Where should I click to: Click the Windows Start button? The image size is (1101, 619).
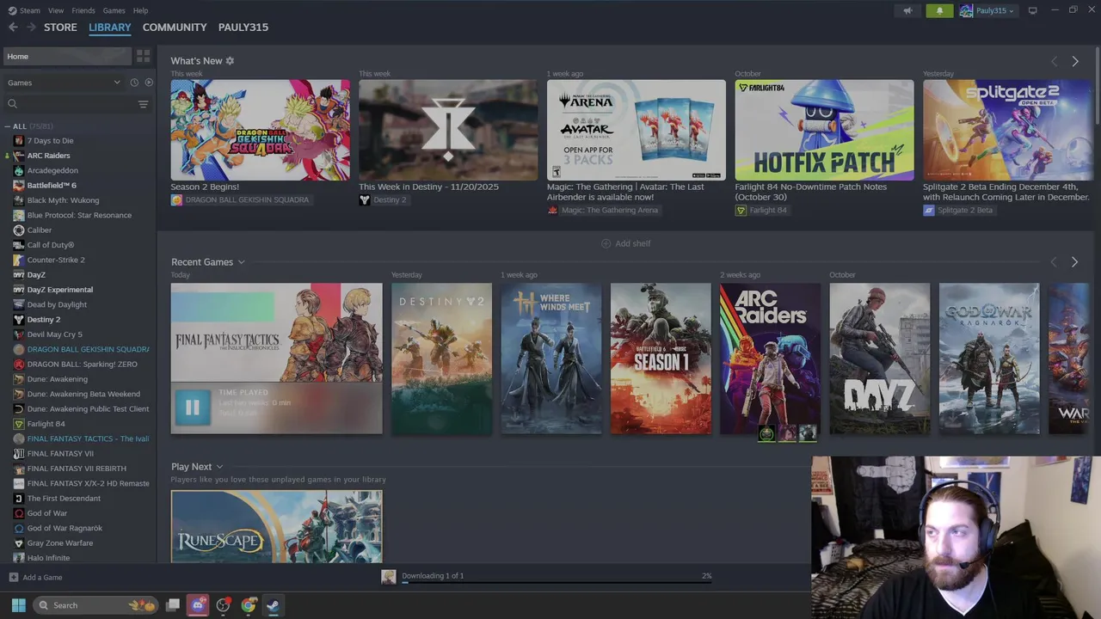(x=18, y=605)
